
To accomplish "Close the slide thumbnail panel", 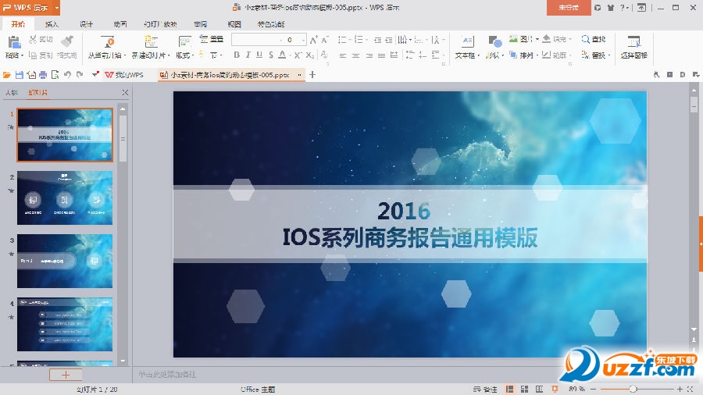I will point(125,92).
